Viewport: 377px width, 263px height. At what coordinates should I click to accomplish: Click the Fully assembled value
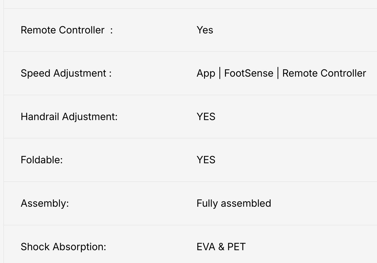click(x=234, y=203)
